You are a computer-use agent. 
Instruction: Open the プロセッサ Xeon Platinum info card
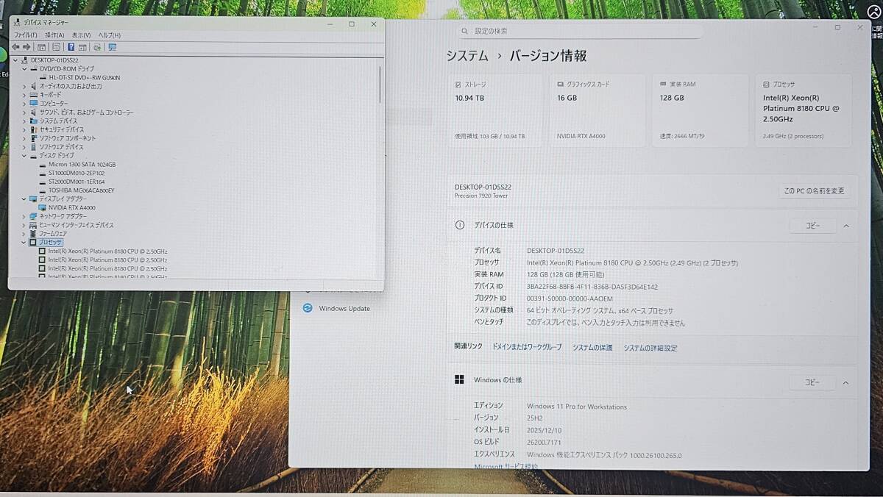point(803,110)
